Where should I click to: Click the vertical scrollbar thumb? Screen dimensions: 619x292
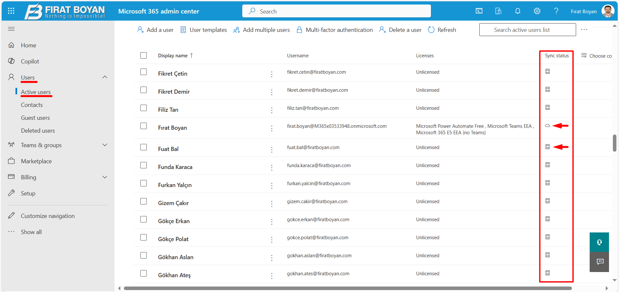click(x=614, y=143)
